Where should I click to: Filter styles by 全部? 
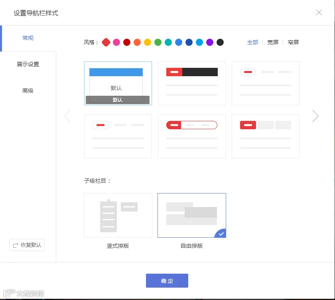(x=252, y=43)
